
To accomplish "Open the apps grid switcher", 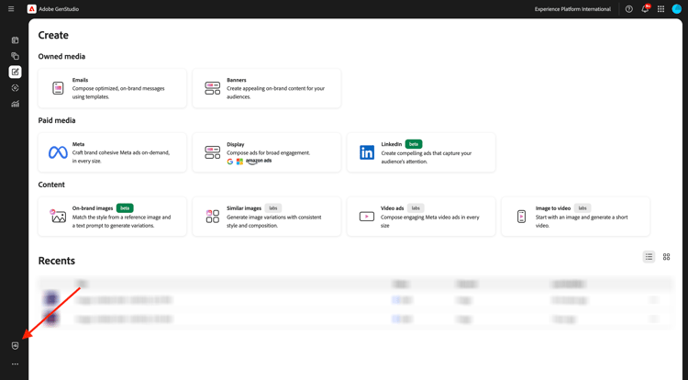I will (x=660, y=9).
